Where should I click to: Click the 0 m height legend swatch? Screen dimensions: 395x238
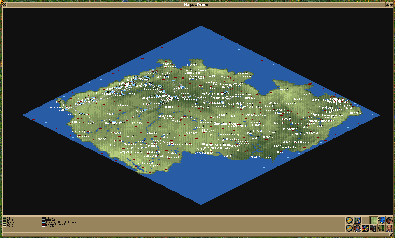point(5,218)
